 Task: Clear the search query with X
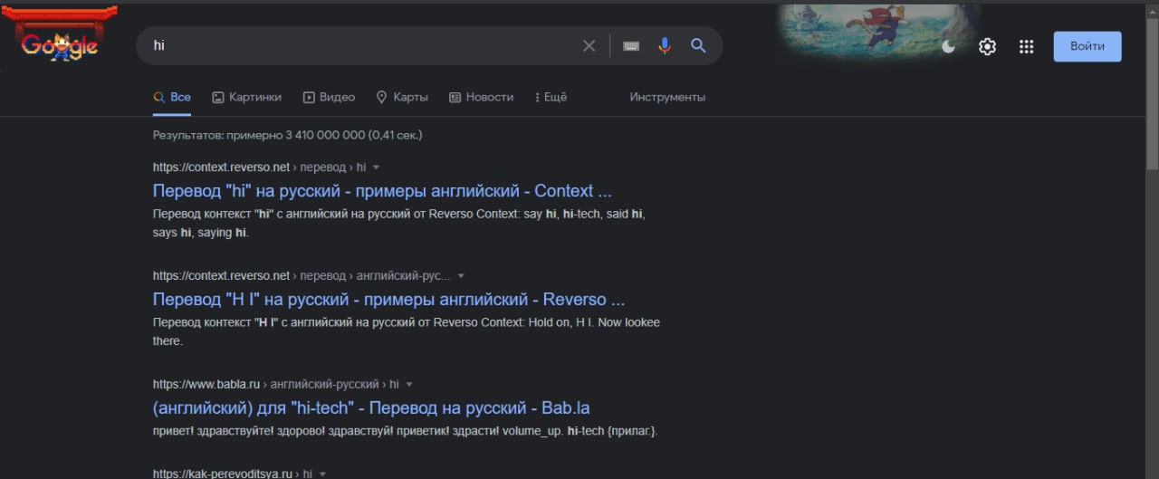click(x=589, y=45)
